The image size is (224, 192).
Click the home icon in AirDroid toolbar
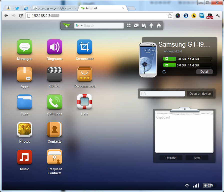tap(159, 26)
